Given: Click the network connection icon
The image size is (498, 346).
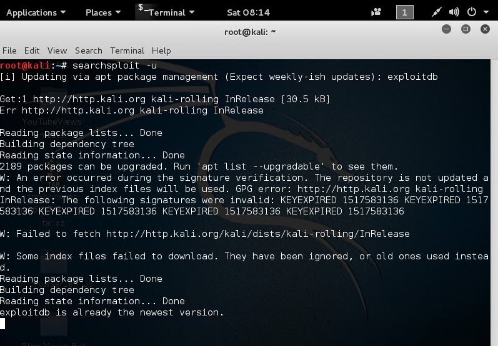Looking at the screenshot, I should (436, 12).
